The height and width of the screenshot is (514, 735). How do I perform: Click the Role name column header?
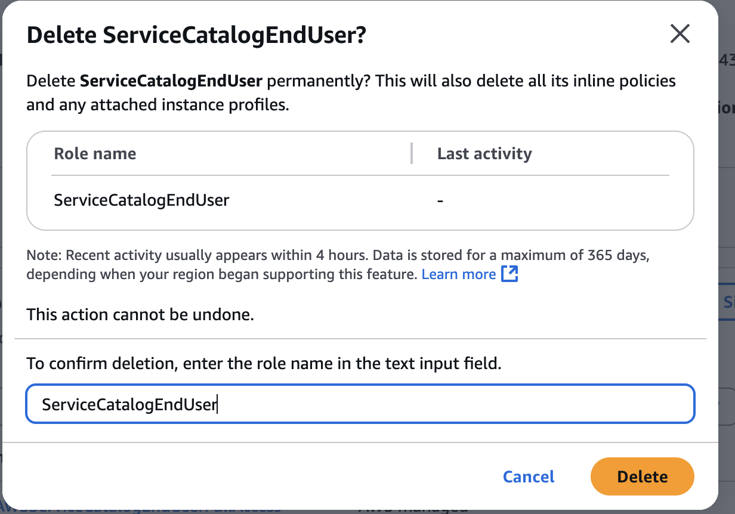95,154
